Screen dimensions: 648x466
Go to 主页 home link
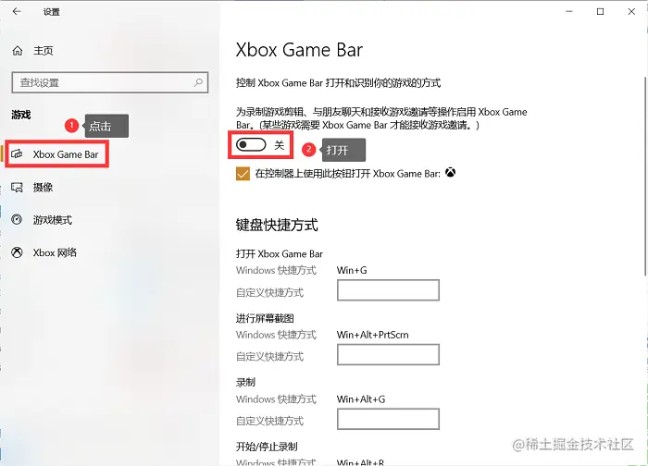point(44,51)
